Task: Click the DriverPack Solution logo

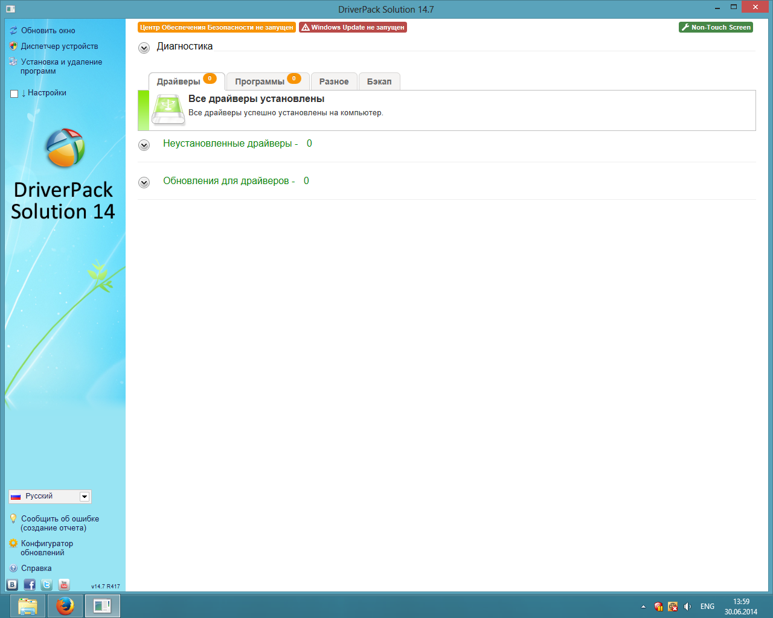Action: (x=65, y=148)
